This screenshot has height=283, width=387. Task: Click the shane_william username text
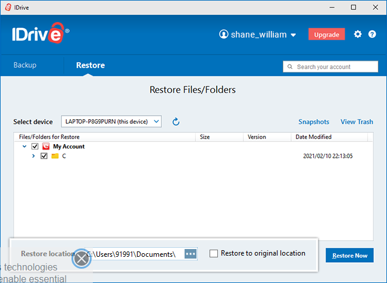pyautogui.click(x=258, y=35)
